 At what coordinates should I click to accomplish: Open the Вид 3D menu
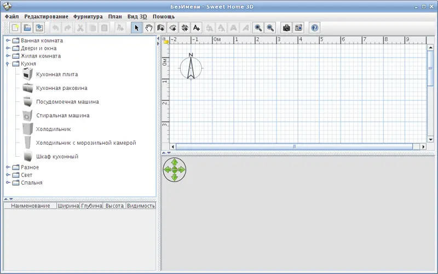coord(137,16)
